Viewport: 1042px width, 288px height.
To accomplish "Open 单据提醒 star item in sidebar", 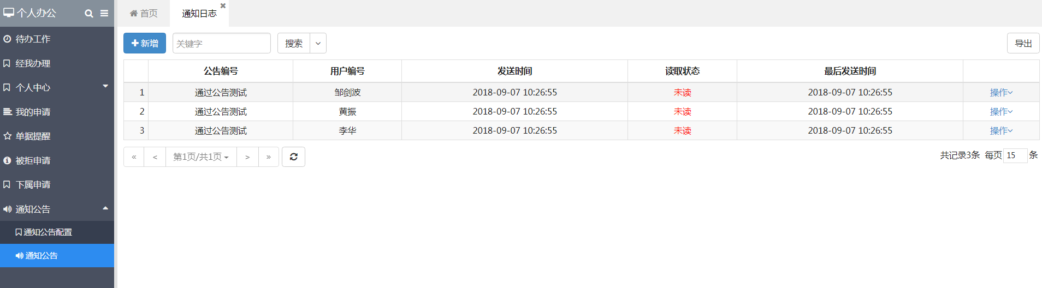I will point(57,136).
